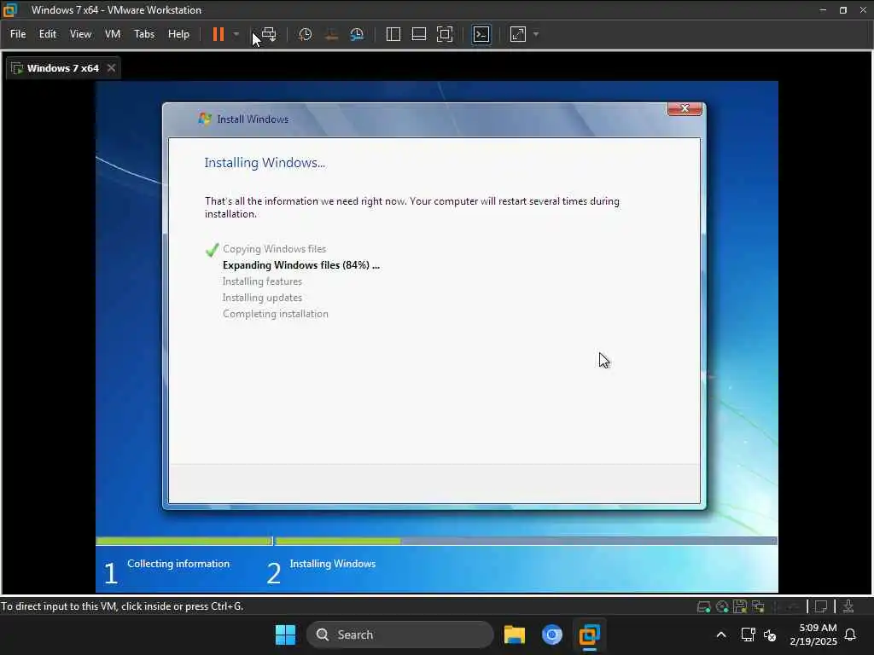Enter full screen mode icon

pos(445,34)
